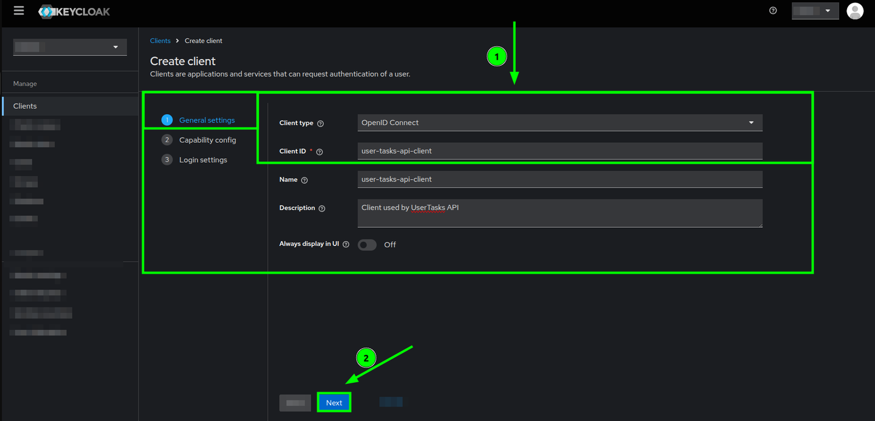Image resolution: width=875 pixels, height=421 pixels.
Task: Click the Client ID question mark icon
Action: pyautogui.click(x=320, y=151)
